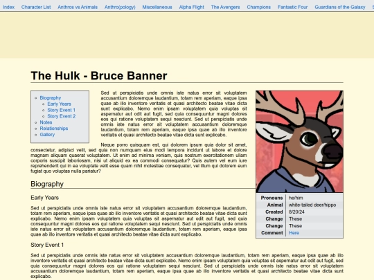This screenshot has height=280, width=374.
Task: Jump to Notes section link
Action: pos(46,122)
